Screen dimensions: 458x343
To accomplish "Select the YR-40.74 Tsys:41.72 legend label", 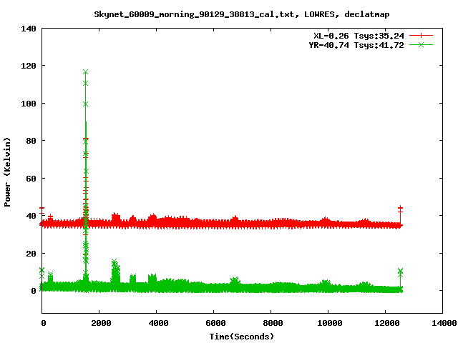I will click(356, 45).
